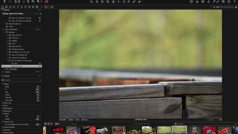Switch to the Library tool tab
Viewport: 238px width, 134px height.
pyautogui.click(x=3, y=7)
